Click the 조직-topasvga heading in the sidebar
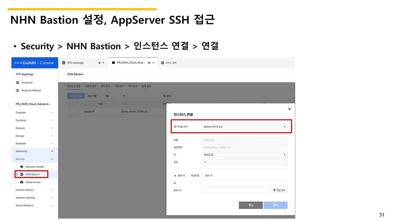 (24, 74)
